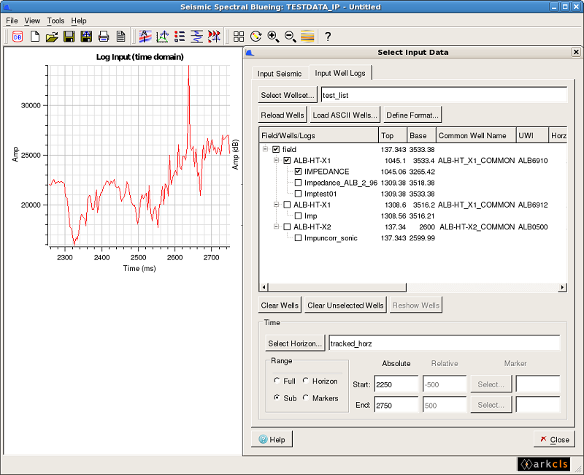The width and height of the screenshot is (584, 475).
Task: Select the Open File toolbar icon
Action: pos(52,37)
